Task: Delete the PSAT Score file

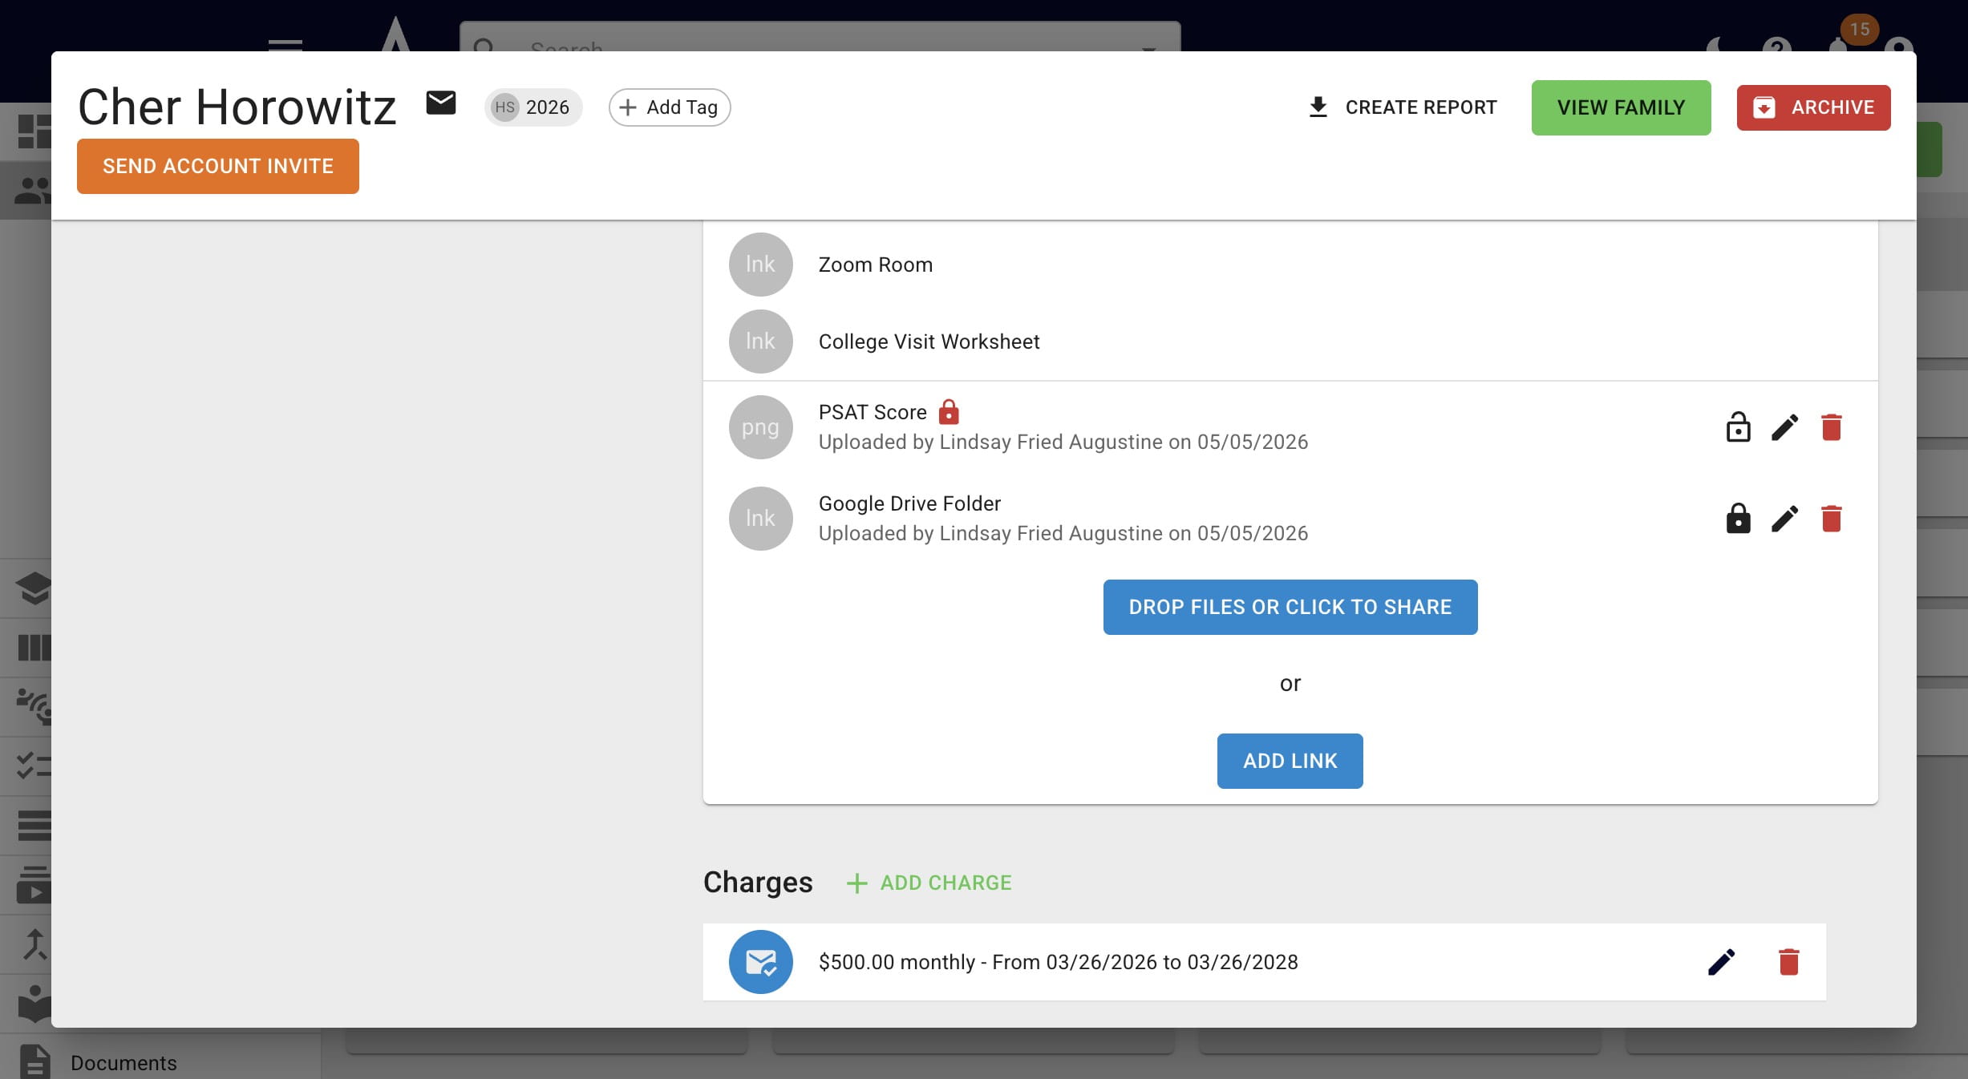Action: (x=1832, y=427)
